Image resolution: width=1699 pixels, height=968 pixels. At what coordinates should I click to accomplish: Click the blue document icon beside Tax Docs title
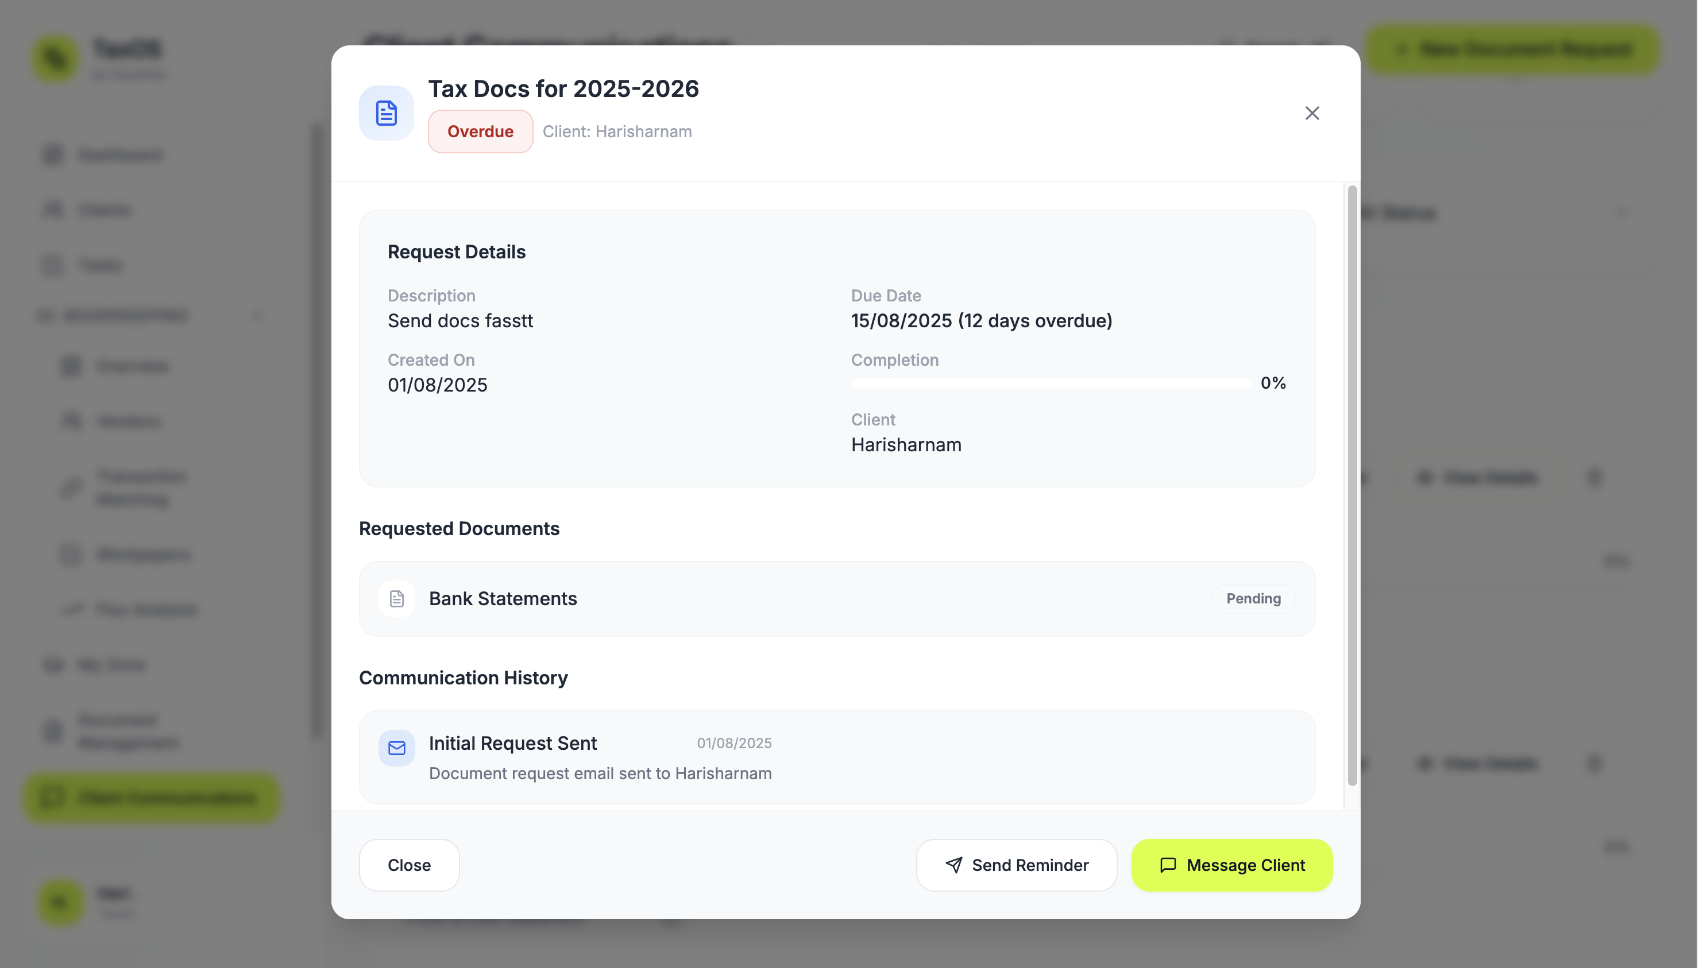(385, 113)
